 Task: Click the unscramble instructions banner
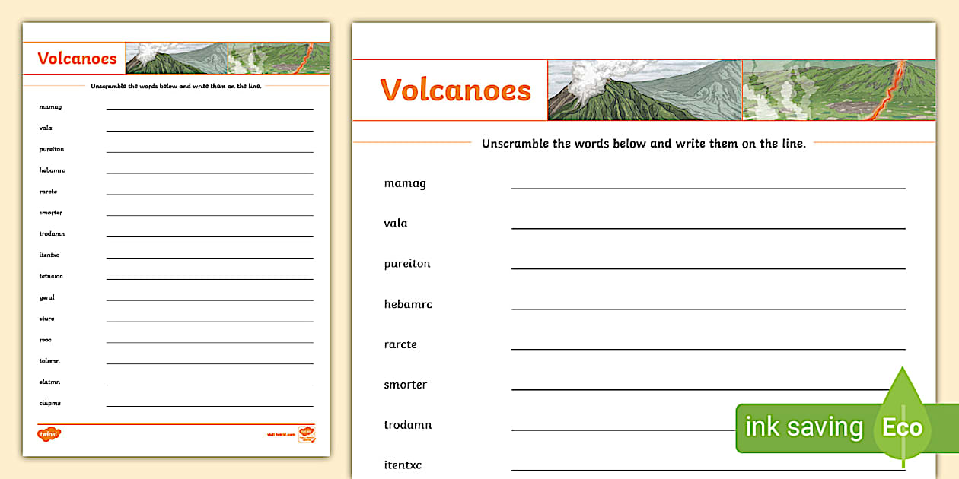click(x=643, y=143)
